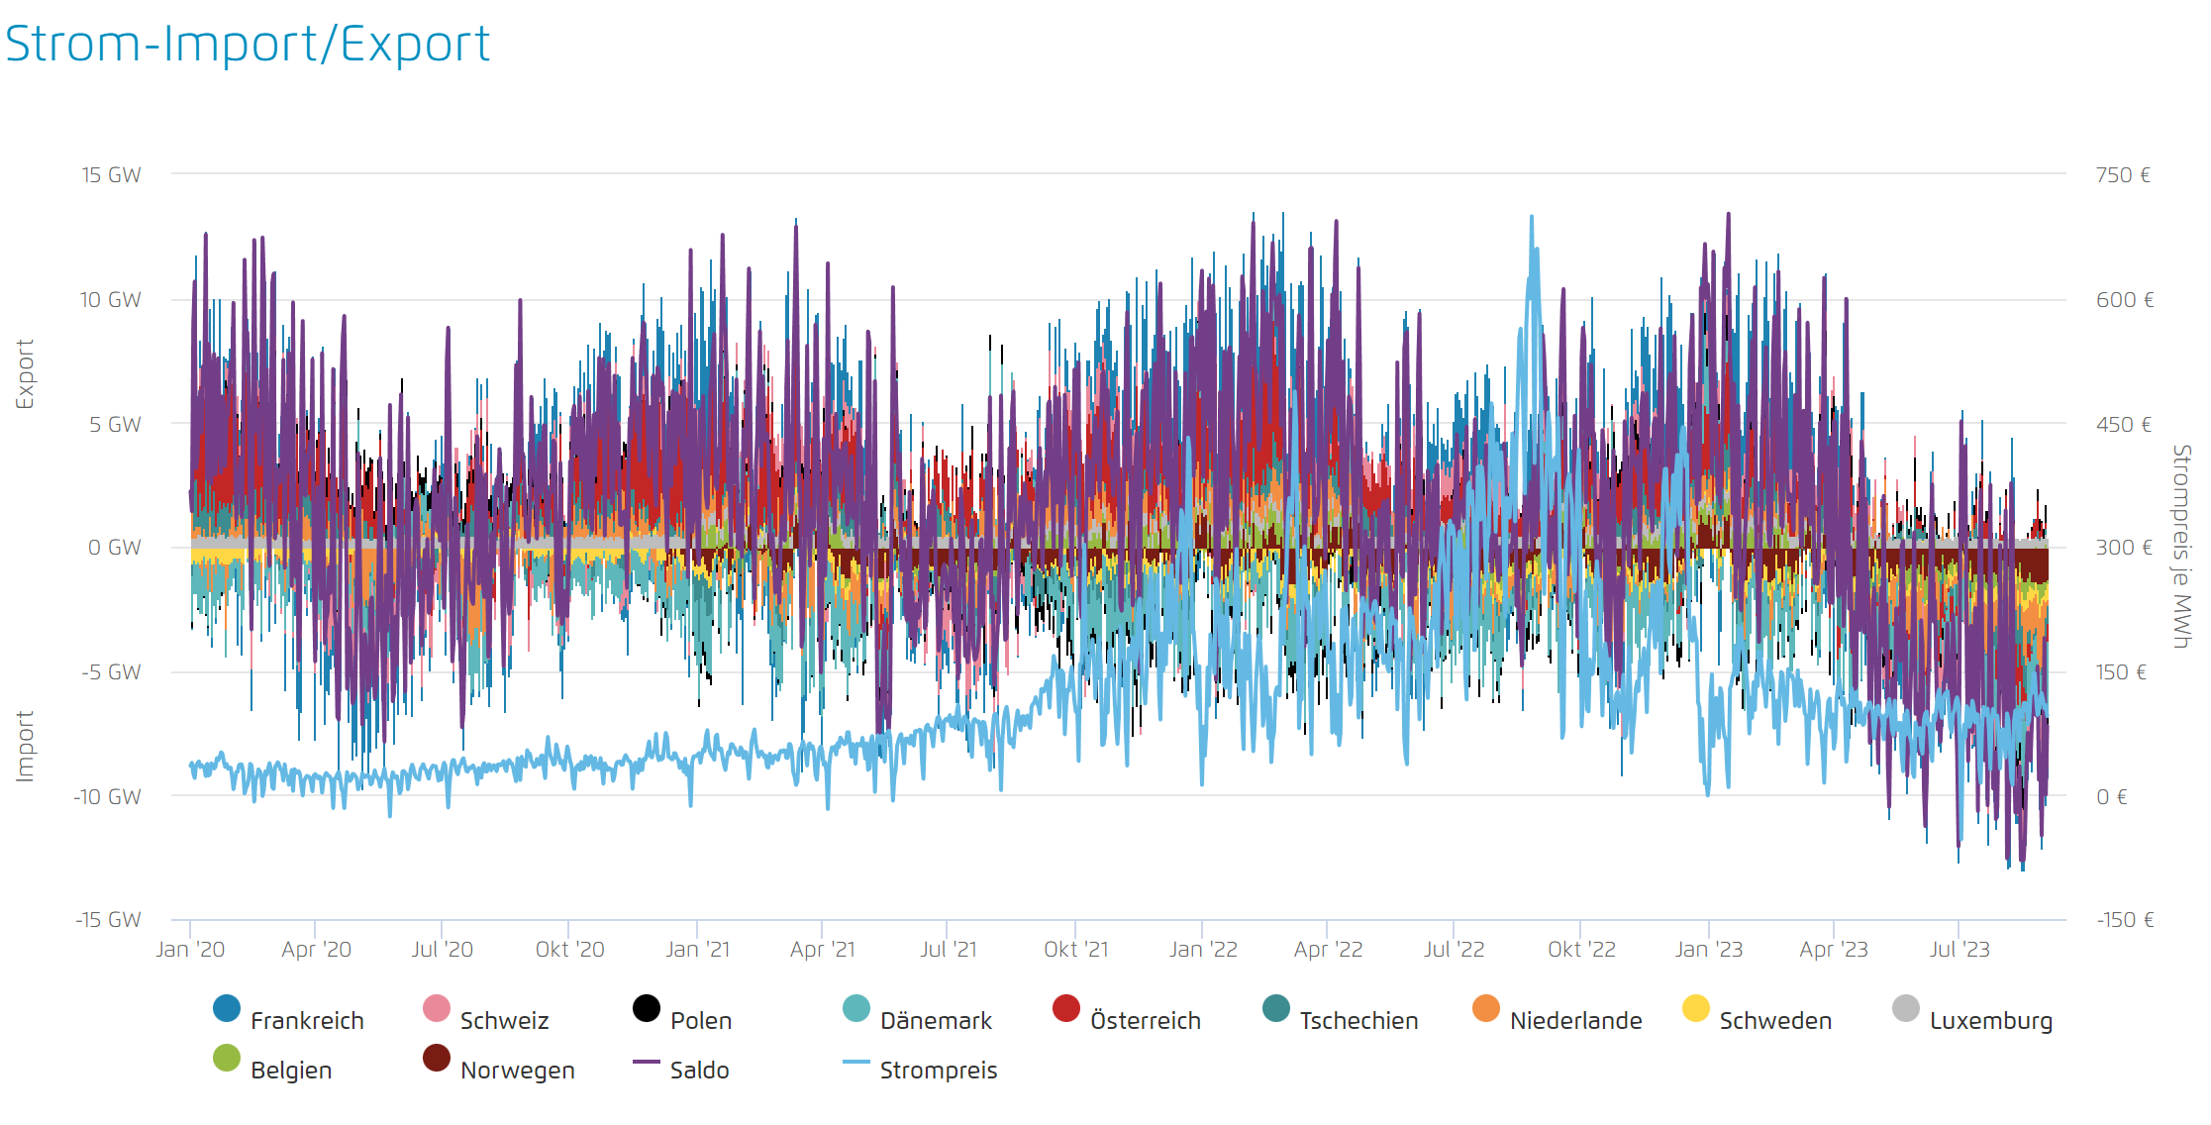Click the Frankreich blue legend dot
The height and width of the screenshot is (1125, 2211).
[227, 1009]
